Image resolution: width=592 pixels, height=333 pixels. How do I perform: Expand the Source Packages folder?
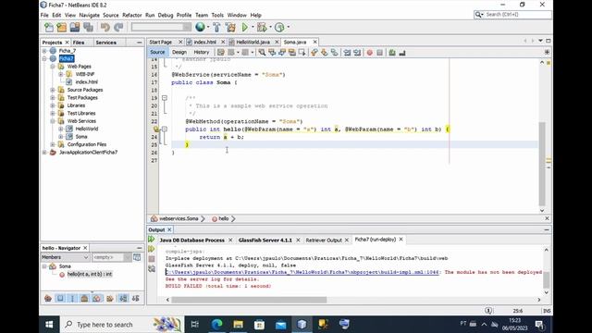[53, 90]
